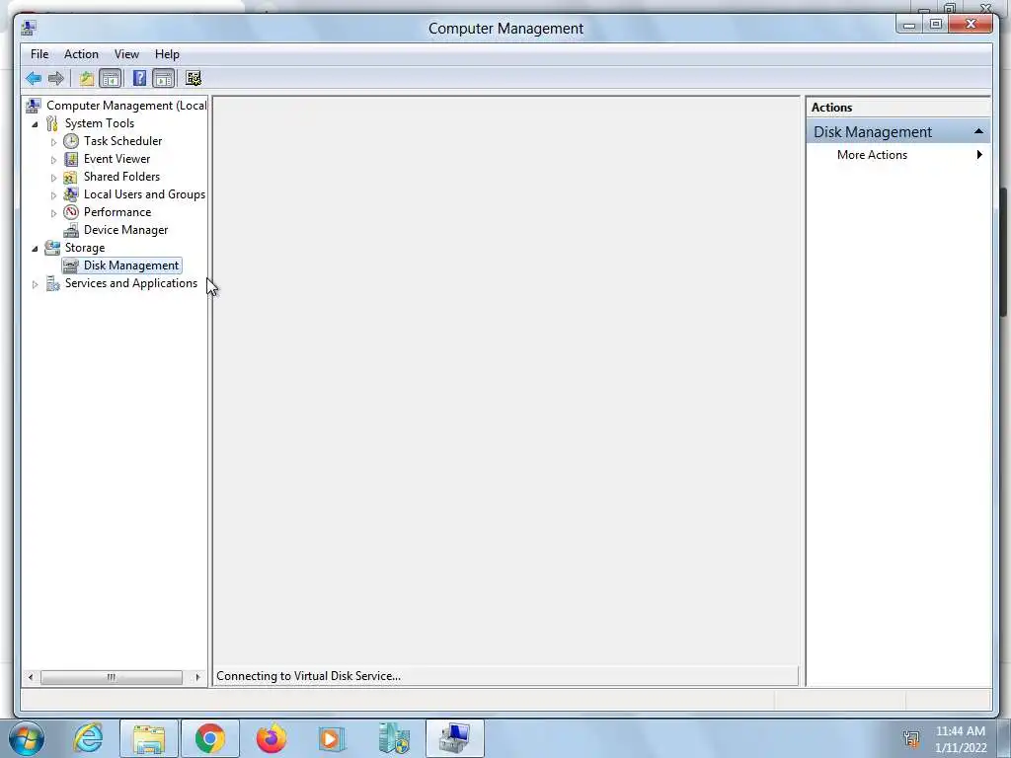Open Internet Explorer from the taskbar
1011x758 pixels.
pyautogui.click(x=88, y=738)
